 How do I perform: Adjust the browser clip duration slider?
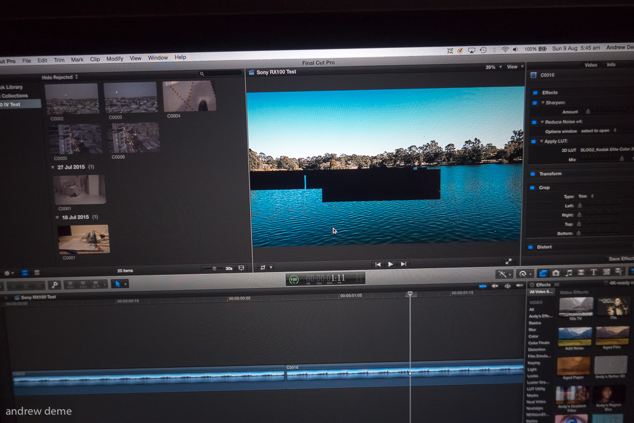point(214,268)
